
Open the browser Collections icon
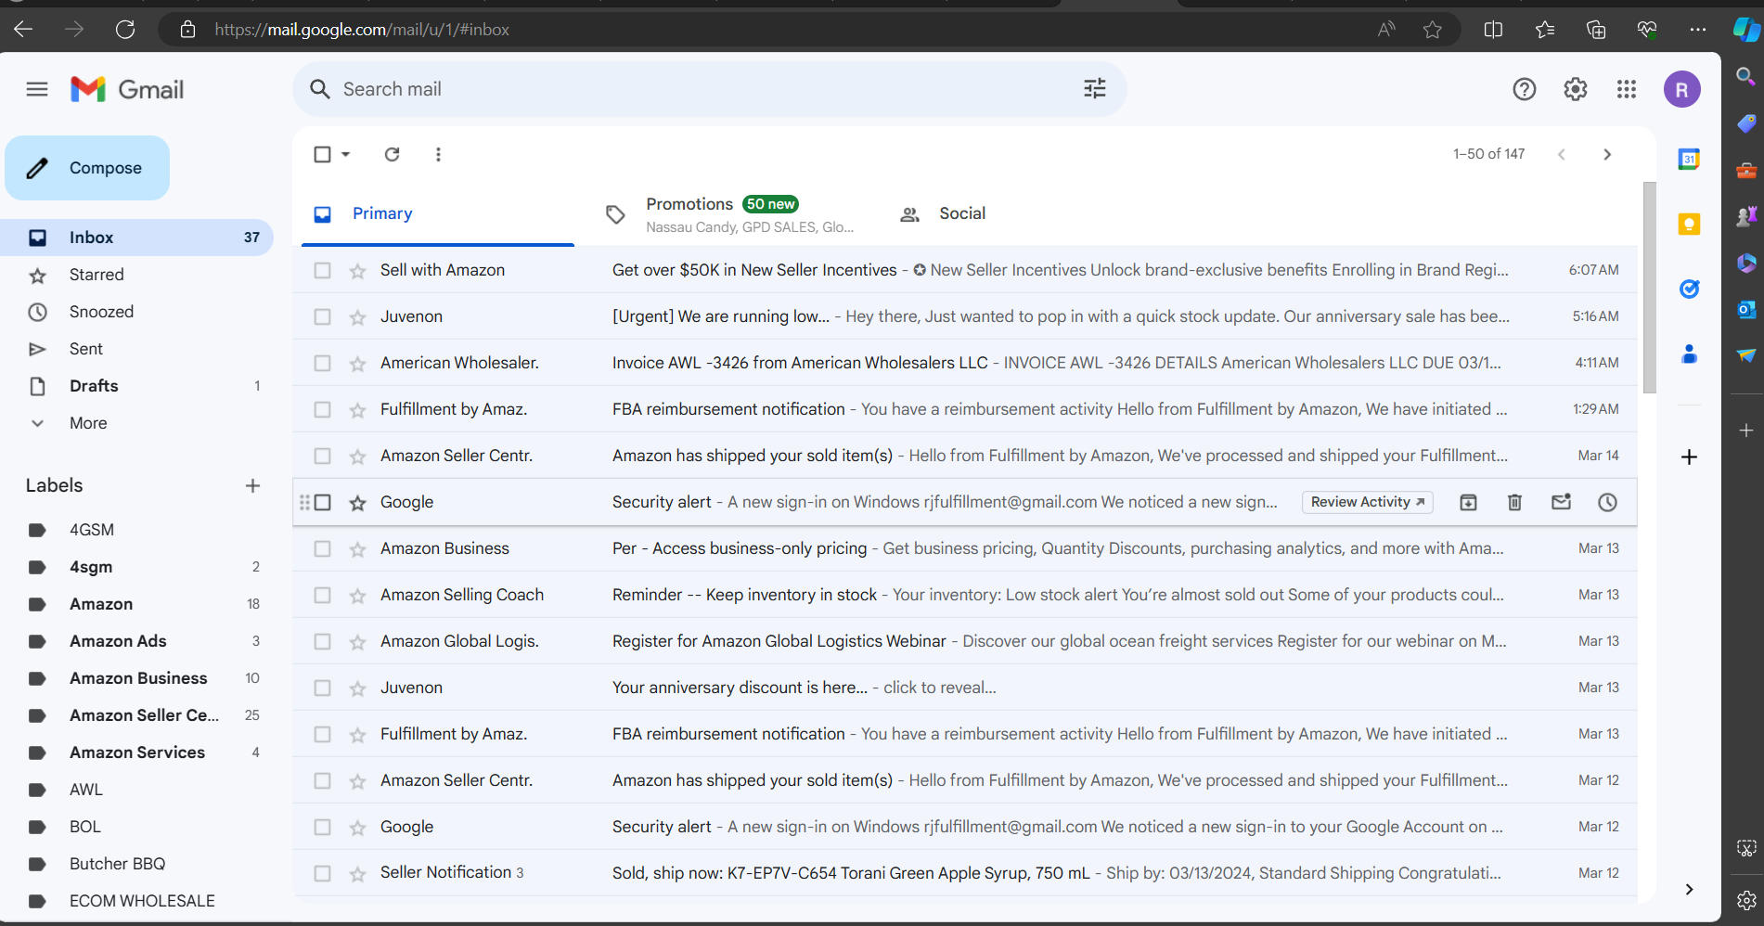(x=1596, y=30)
